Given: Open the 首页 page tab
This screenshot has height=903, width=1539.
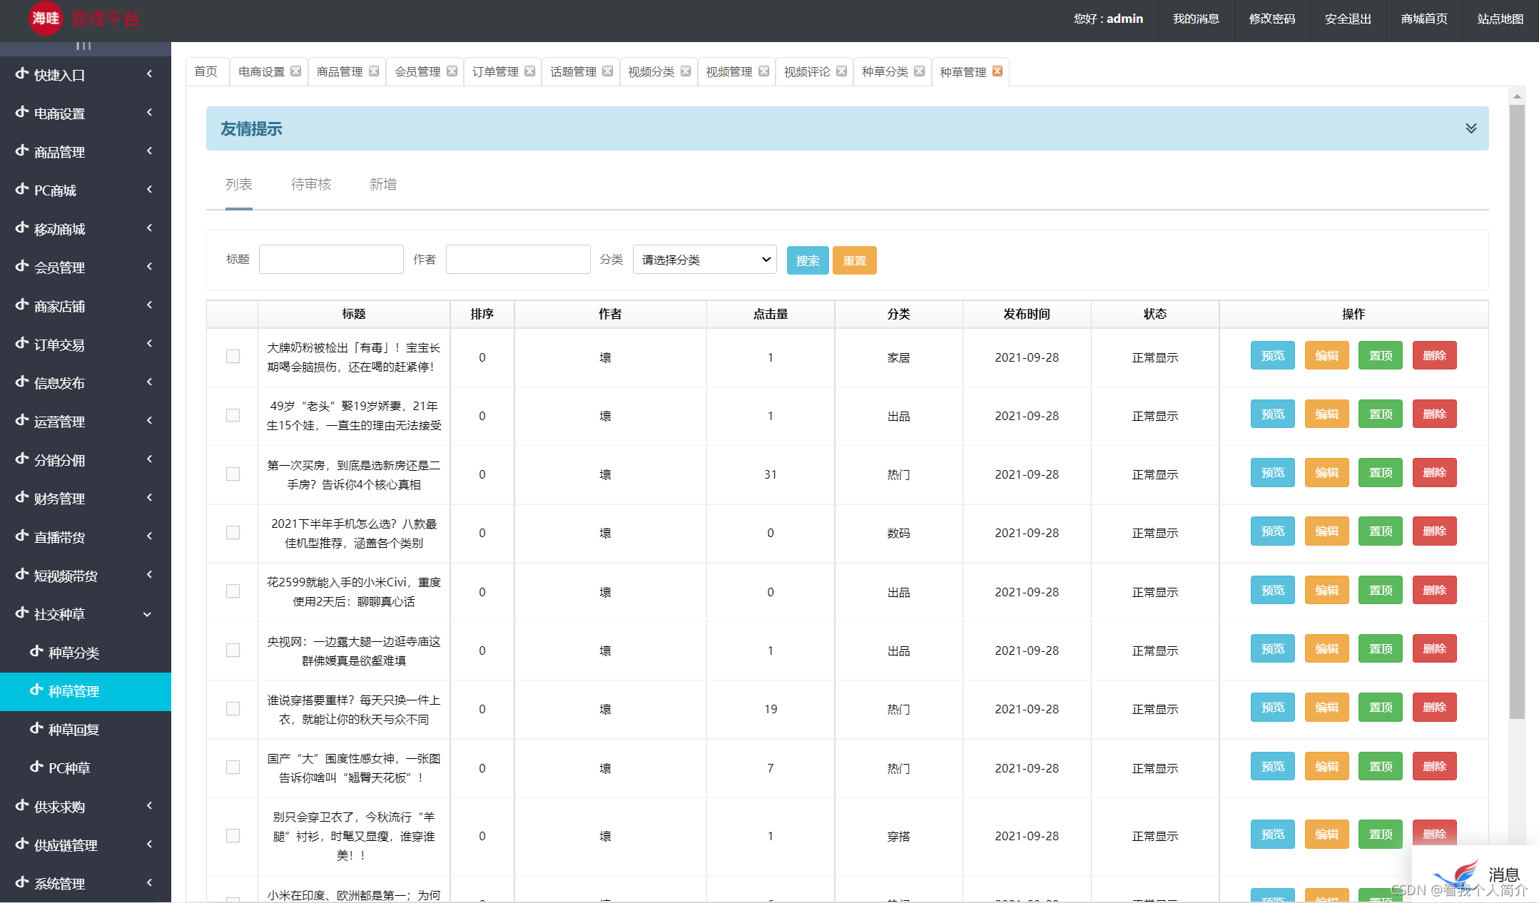Looking at the screenshot, I should [x=206, y=72].
